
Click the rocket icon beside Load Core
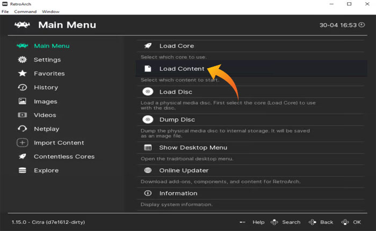[x=148, y=46]
